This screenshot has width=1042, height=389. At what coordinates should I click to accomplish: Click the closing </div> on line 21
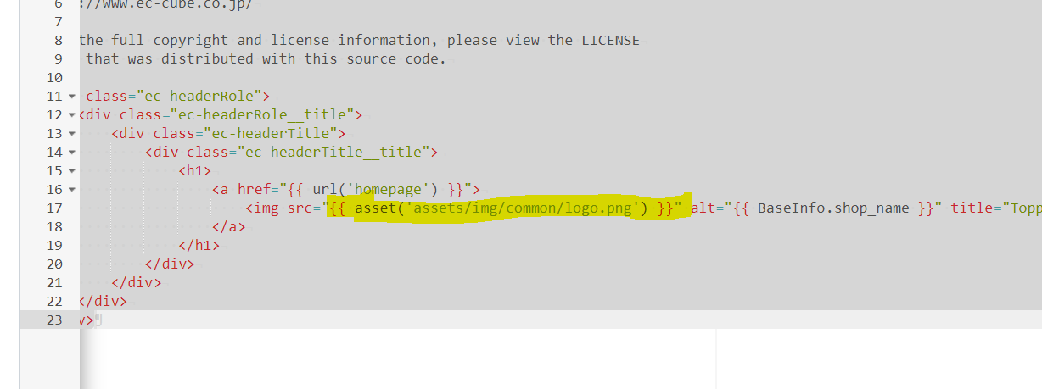coord(136,282)
